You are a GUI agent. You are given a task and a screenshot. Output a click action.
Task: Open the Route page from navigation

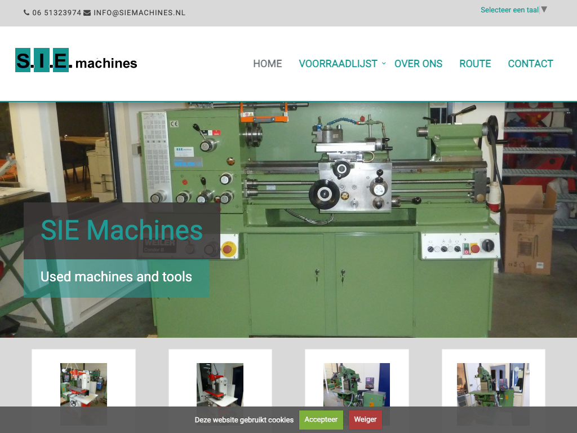(475, 64)
